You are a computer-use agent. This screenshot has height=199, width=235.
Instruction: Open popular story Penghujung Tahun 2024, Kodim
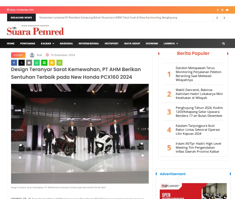coord(199,112)
